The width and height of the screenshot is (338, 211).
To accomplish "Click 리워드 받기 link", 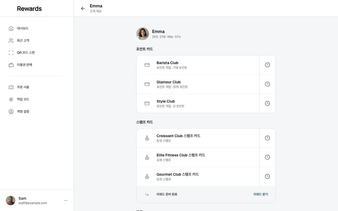I will coord(261,194).
